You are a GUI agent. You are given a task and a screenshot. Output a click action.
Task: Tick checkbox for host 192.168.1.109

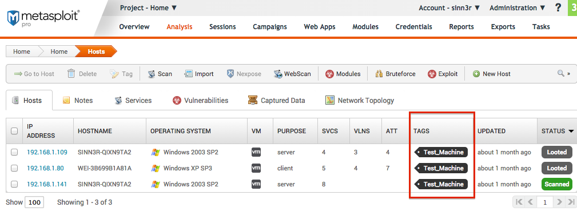pyautogui.click(x=14, y=152)
